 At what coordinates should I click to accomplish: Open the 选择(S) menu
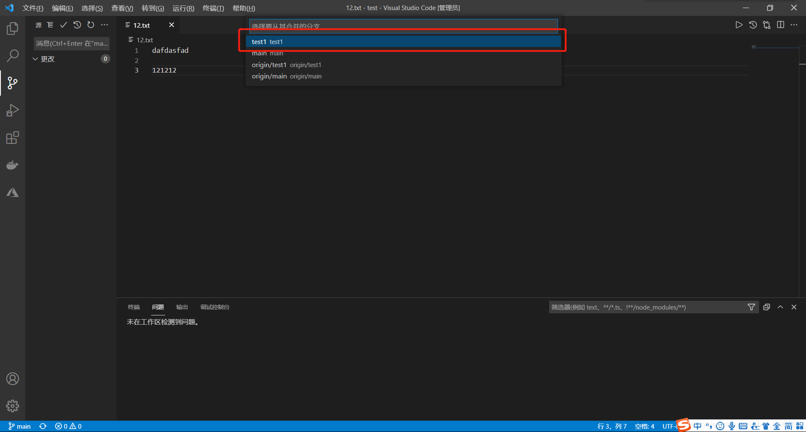[92, 8]
